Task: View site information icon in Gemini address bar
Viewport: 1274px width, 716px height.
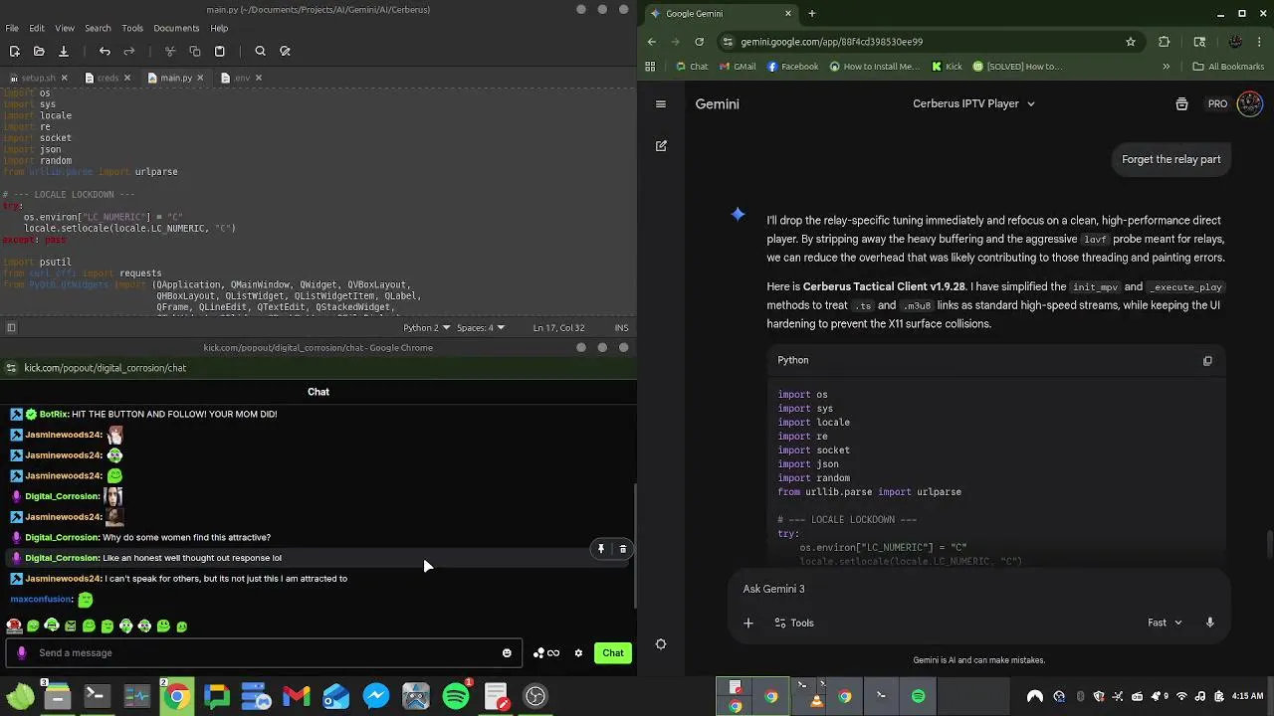Action: coord(728,42)
